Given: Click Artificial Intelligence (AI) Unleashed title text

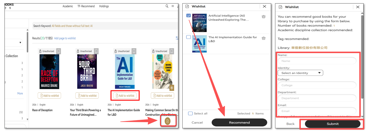Looking at the screenshot, I should 229,18.
